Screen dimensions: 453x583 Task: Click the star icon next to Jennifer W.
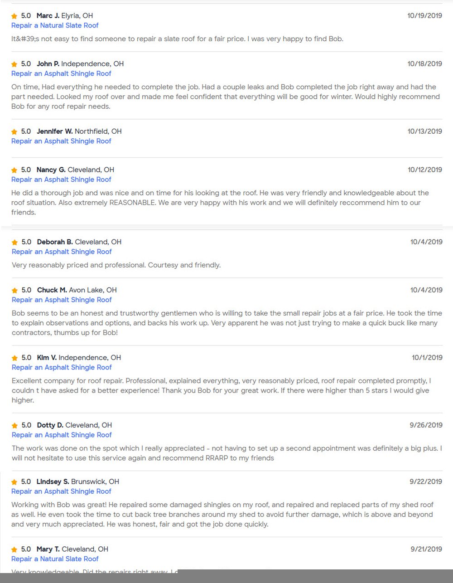[14, 132]
